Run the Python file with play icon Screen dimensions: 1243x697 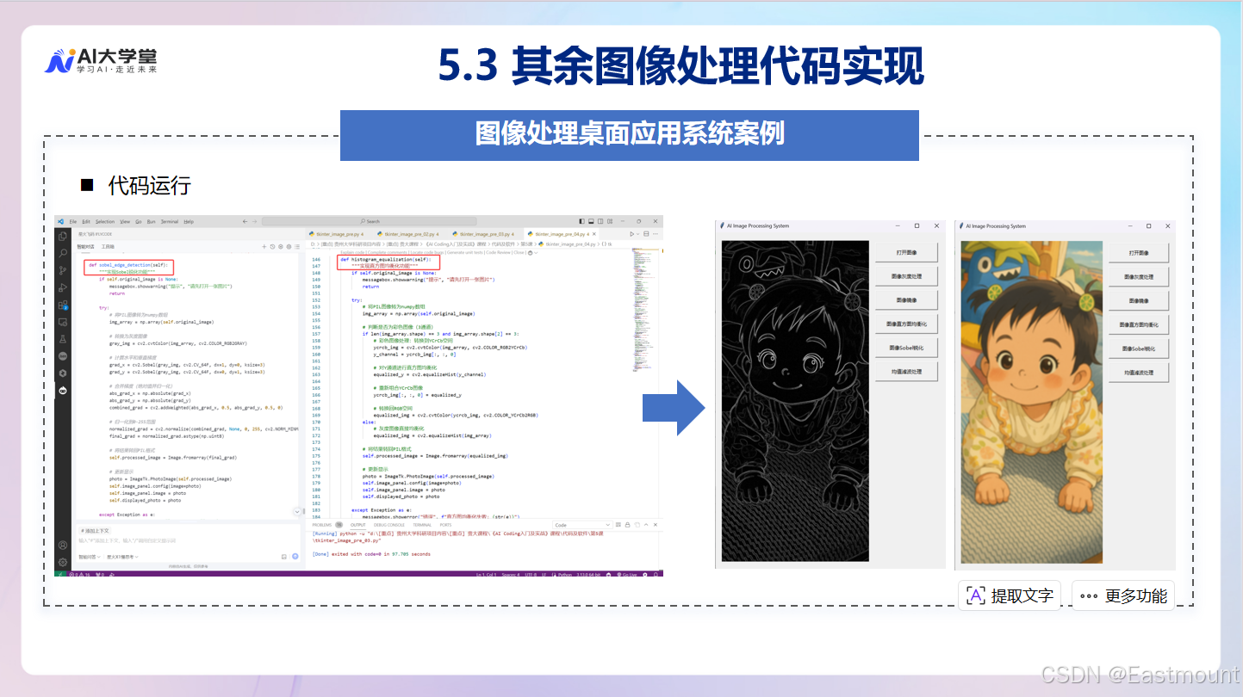point(631,234)
